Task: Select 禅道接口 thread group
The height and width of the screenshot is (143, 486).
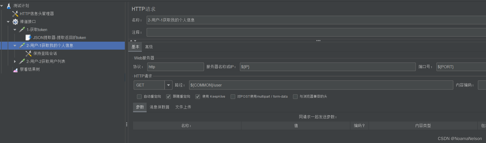Action: [28, 22]
